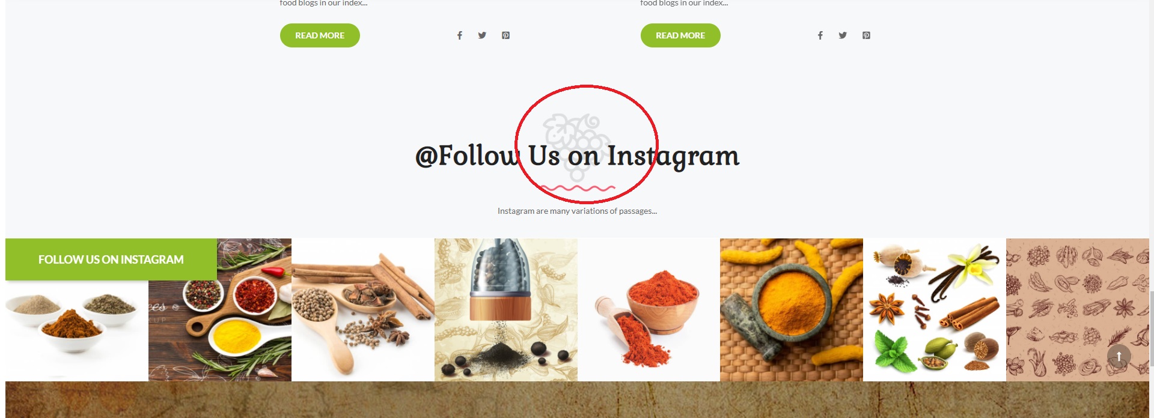Click the @Follow Us on Instagram heading
This screenshot has height=418, width=1154.
pyautogui.click(x=577, y=156)
